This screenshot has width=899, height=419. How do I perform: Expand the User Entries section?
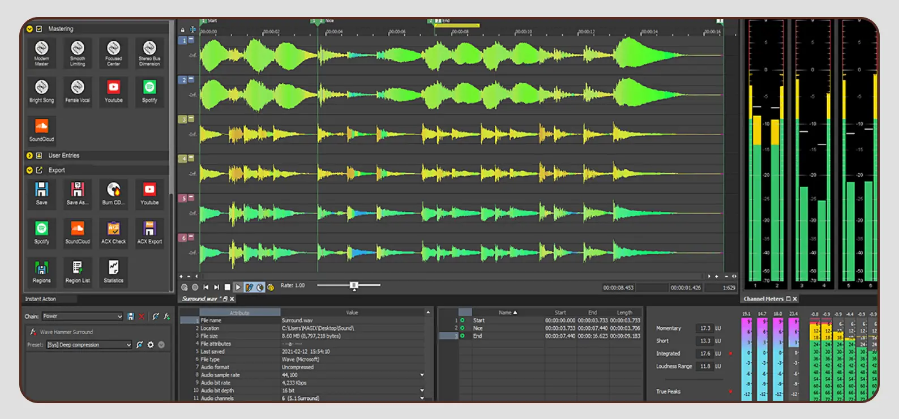coord(29,156)
